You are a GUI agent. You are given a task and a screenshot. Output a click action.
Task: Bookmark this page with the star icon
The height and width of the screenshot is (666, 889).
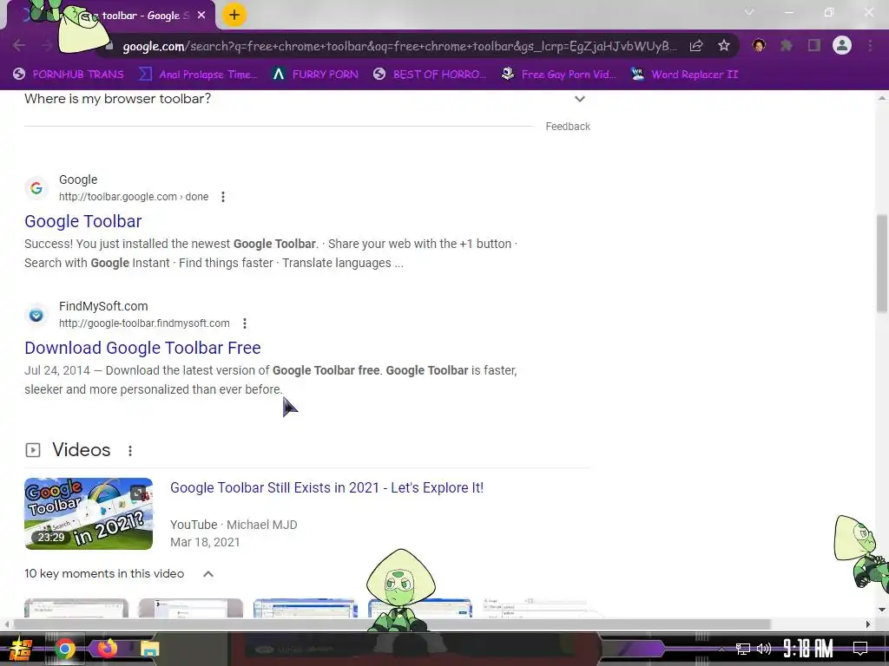point(724,46)
